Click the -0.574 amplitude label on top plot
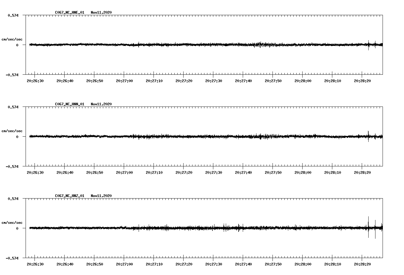This screenshot has height=275, width=404. (x=12, y=75)
